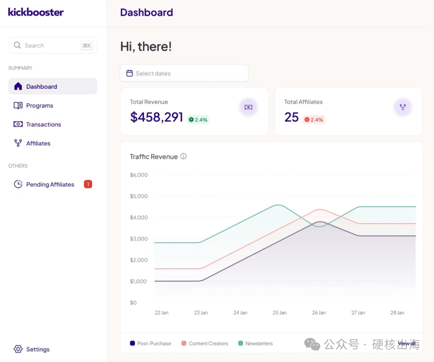The image size is (434, 362).
Task: Open the Dashboard menu item
Action: tap(53, 86)
